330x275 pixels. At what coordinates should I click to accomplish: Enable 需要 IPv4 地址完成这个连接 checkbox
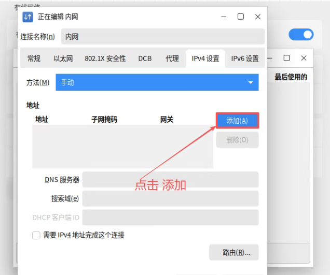click(x=36, y=235)
